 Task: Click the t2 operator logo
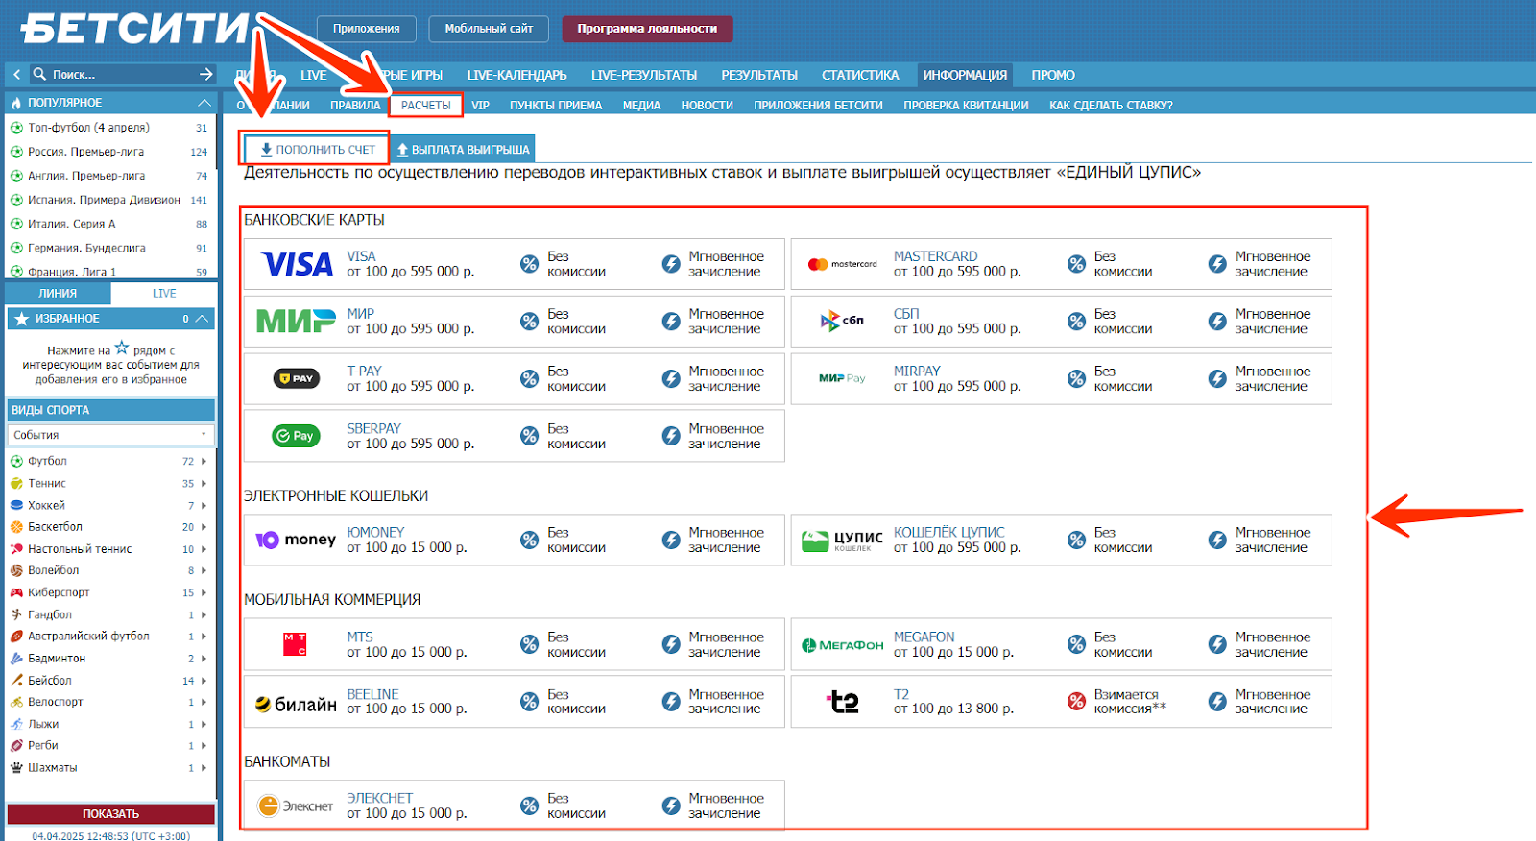(x=843, y=702)
